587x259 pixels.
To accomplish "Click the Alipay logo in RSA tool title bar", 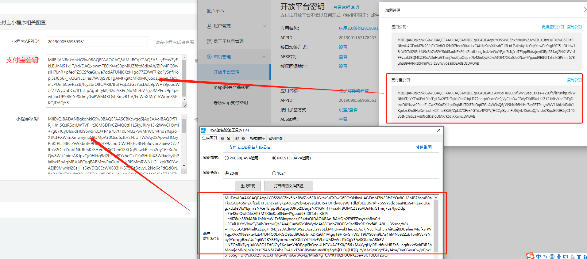I will click(x=203, y=130).
